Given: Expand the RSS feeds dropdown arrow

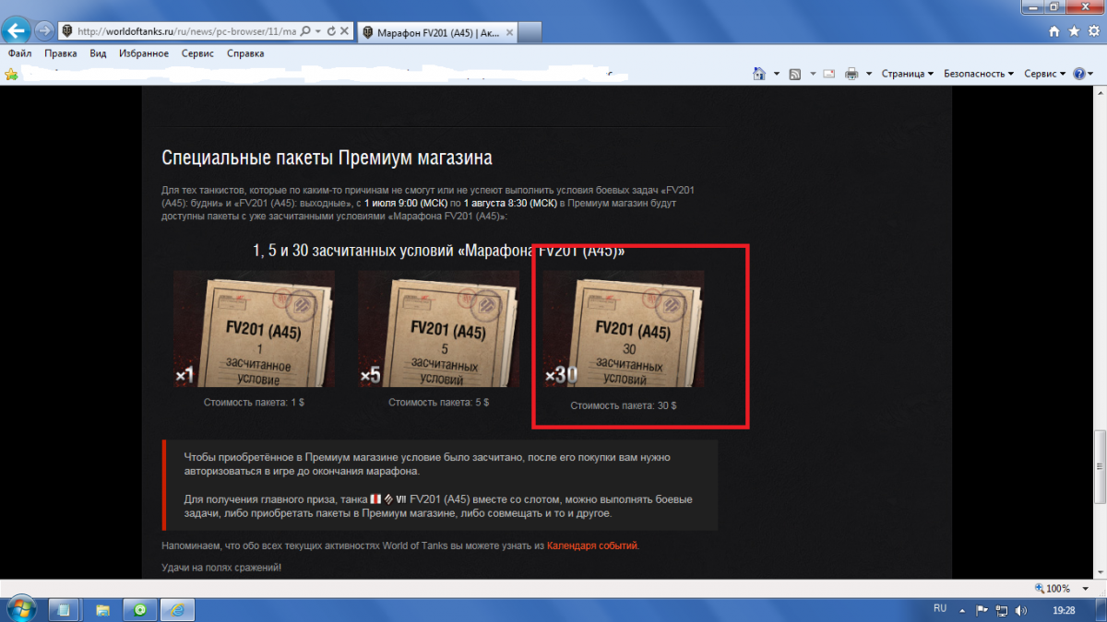Looking at the screenshot, I should (812, 74).
